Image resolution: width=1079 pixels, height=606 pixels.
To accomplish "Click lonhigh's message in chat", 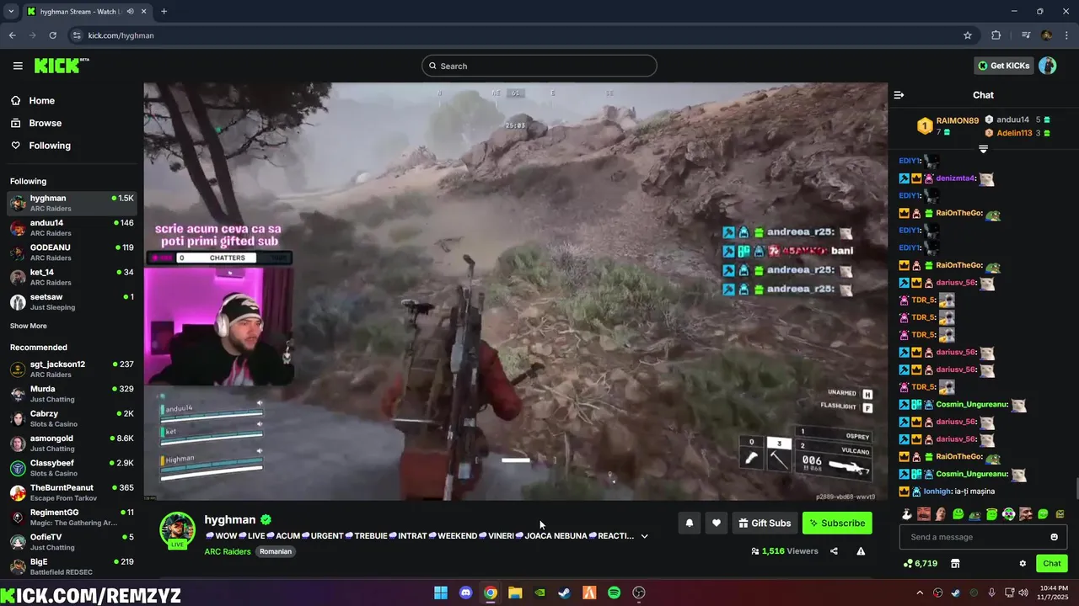I will tap(947, 492).
